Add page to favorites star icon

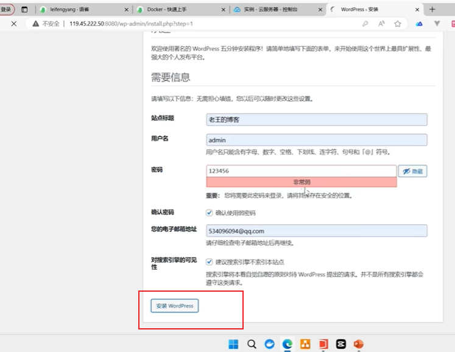398,24
